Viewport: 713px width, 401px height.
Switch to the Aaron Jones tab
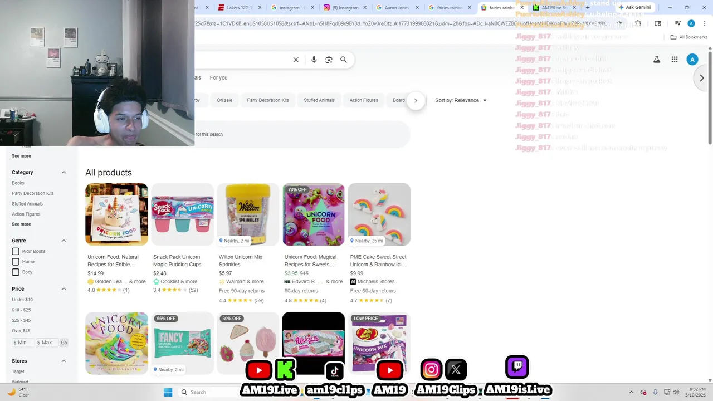coord(397,8)
